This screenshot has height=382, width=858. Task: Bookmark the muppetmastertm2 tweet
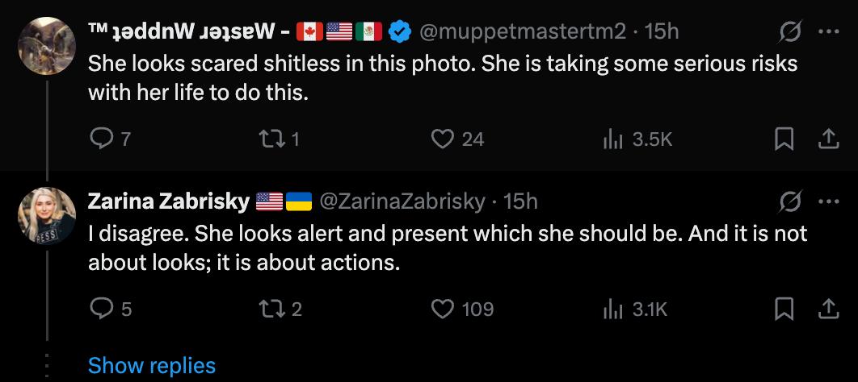[x=783, y=139]
